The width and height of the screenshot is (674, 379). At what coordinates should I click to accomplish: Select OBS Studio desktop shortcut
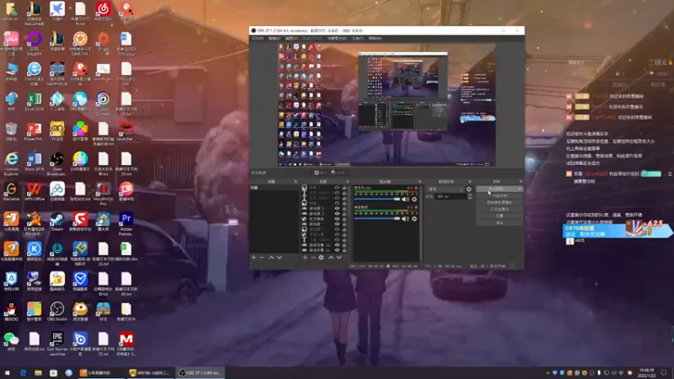[x=56, y=312]
